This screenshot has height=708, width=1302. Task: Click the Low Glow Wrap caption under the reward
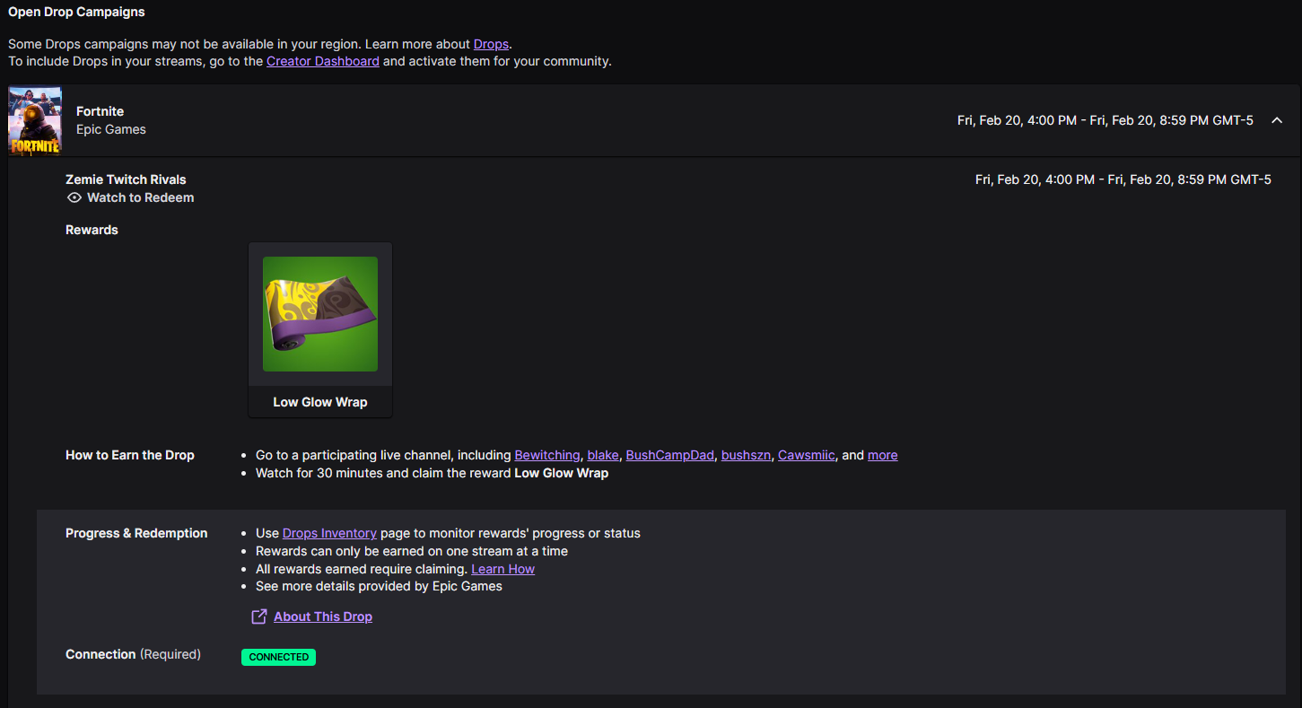click(x=320, y=402)
